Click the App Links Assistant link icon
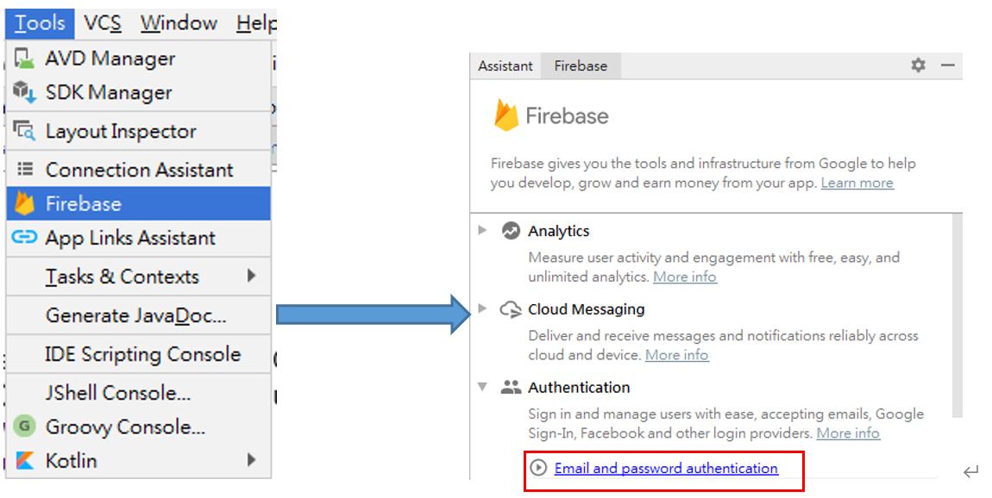The image size is (992, 498). coord(24,238)
